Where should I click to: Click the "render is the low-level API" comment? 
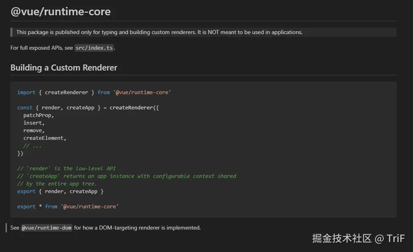pyautogui.click(x=66, y=169)
